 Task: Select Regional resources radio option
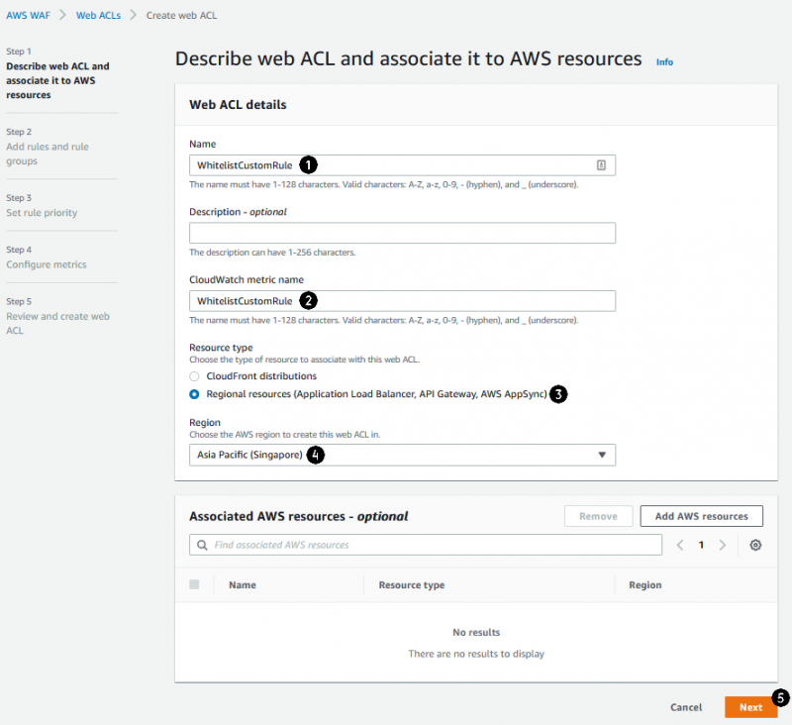(x=194, y=394)
